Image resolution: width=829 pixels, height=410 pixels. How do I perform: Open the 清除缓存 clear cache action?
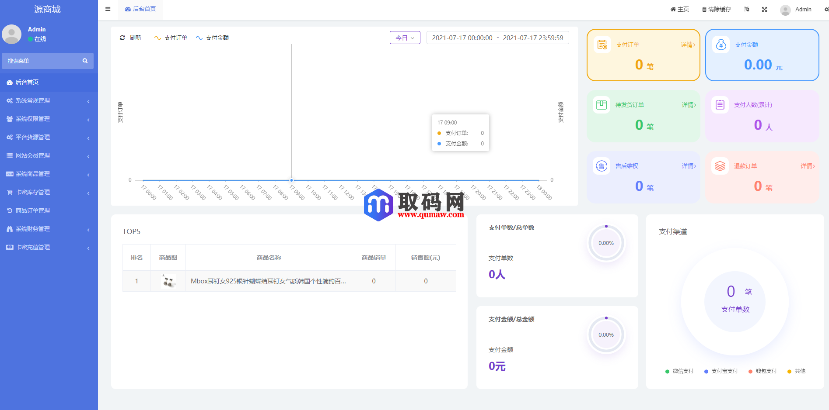716,9
